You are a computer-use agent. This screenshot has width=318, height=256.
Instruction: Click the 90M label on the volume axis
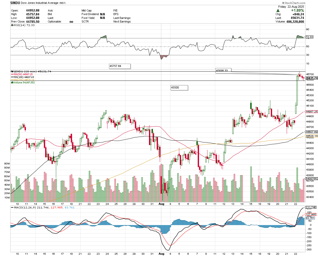click(7, 163)
